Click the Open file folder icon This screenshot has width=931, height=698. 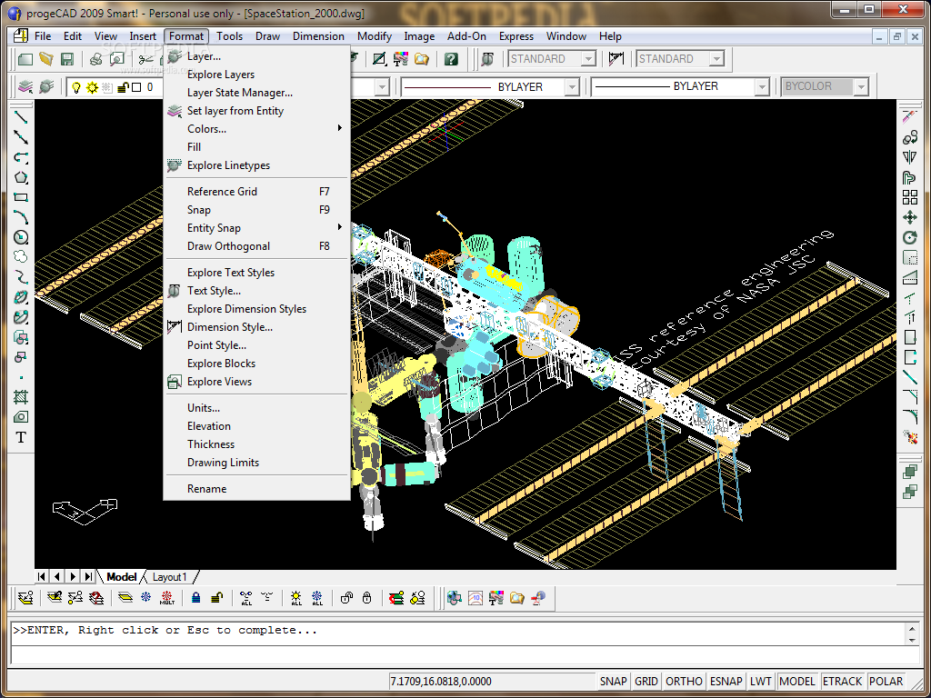pos(45,59)
